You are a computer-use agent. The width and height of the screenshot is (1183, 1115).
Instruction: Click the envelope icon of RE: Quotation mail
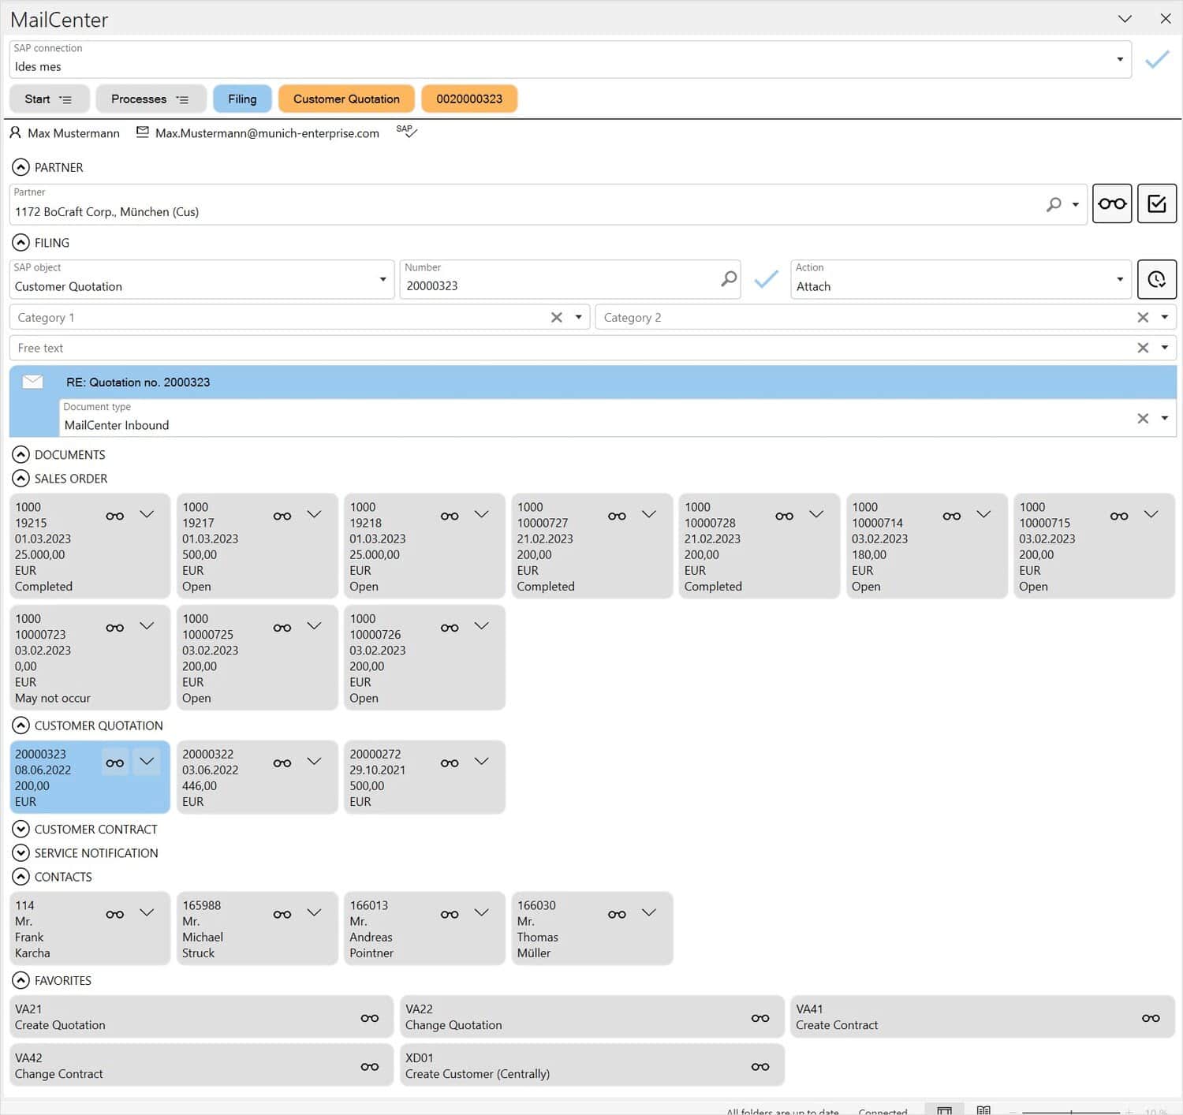click(32, 382)
